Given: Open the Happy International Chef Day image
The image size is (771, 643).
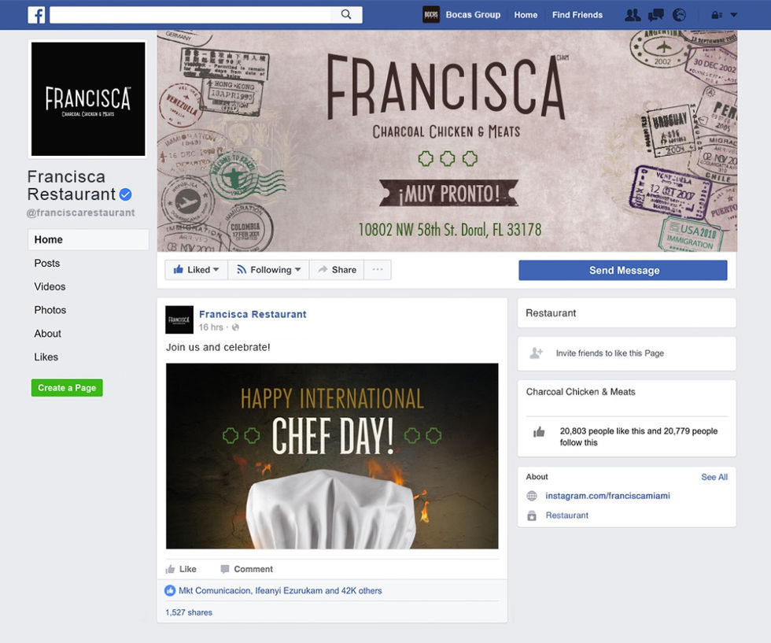Looking at the screenshot, I should point(332,456).
